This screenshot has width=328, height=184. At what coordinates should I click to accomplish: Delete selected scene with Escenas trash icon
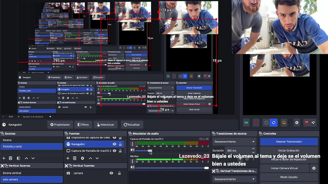pyautogui.click(x=11, y=158)
